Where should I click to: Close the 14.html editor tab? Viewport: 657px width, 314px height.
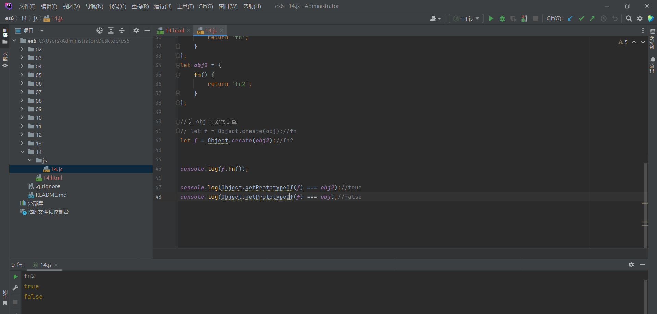click(189, 30)
